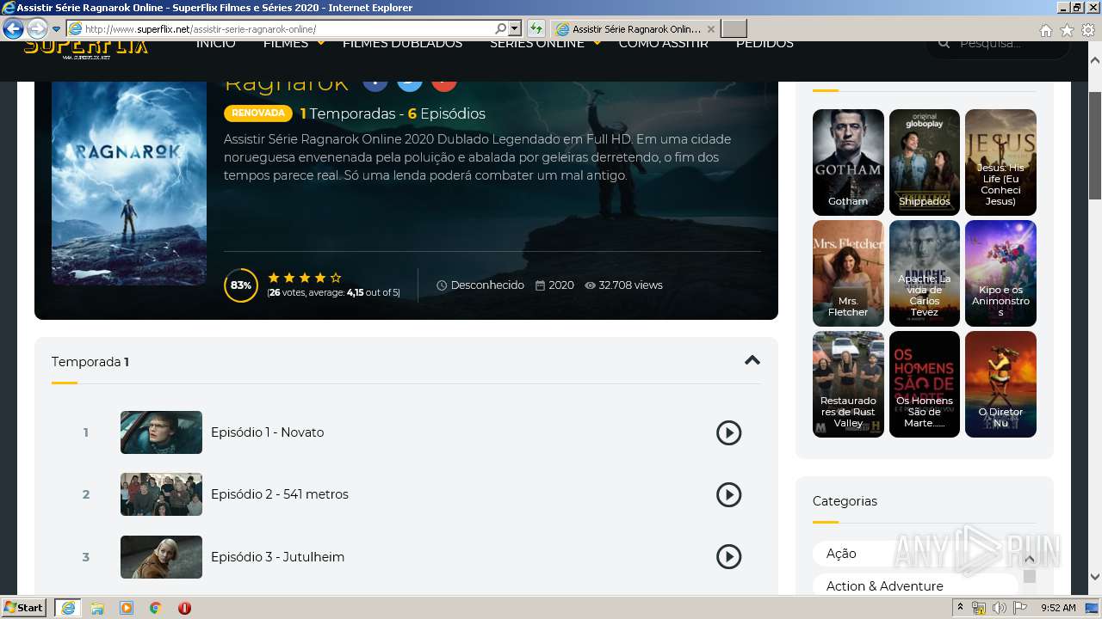Click the refresh page icon
This screenshot has width=1102, height=619.
coord(536,29)
